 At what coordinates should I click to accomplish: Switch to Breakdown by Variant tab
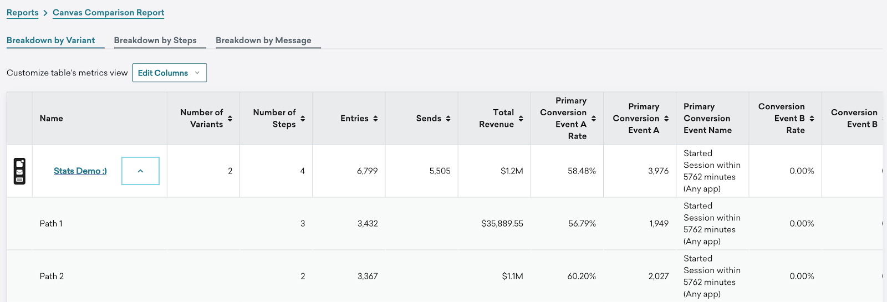click(x=51, y=40)
